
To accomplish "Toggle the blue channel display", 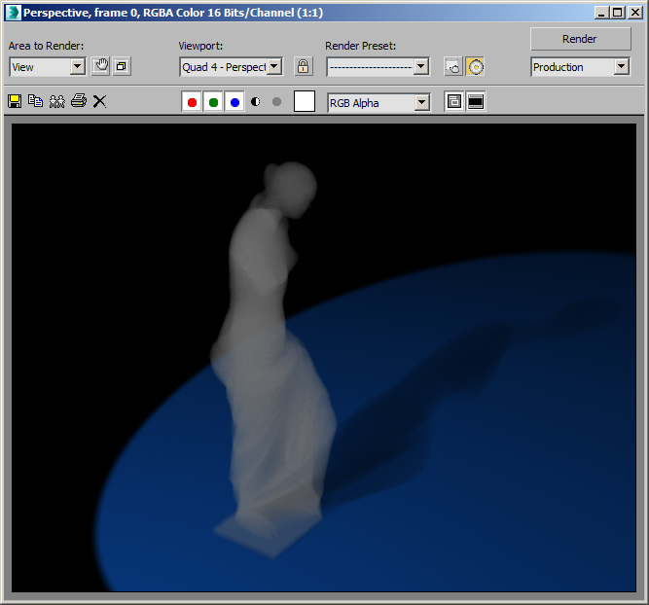I will [x=234, y=102].
